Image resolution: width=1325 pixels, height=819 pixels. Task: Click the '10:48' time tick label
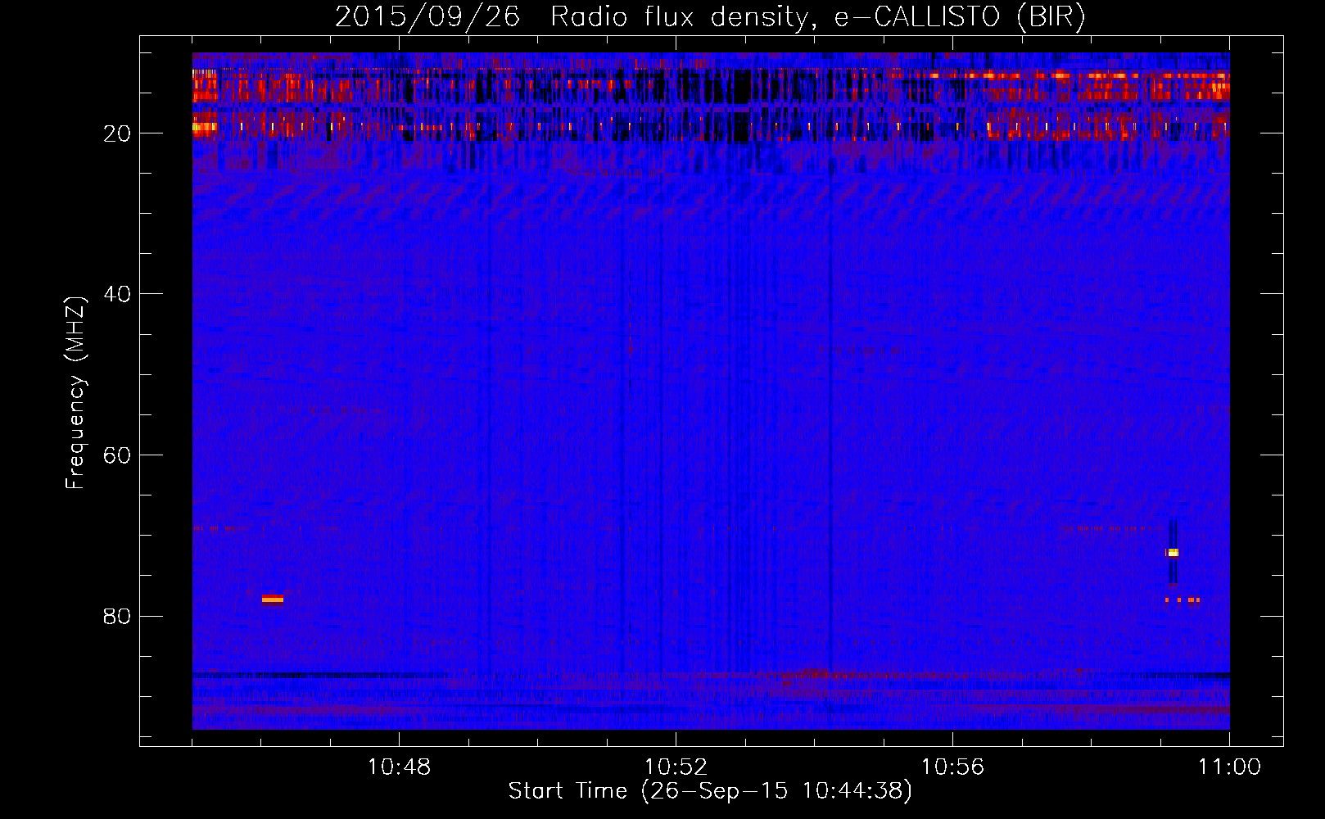tap(399, 767)
